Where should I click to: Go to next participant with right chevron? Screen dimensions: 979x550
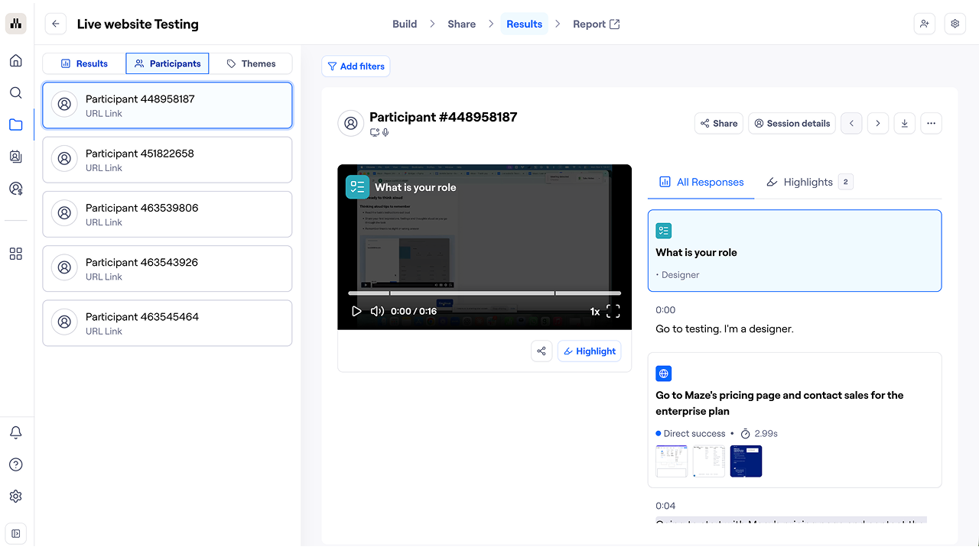point(877,123)
